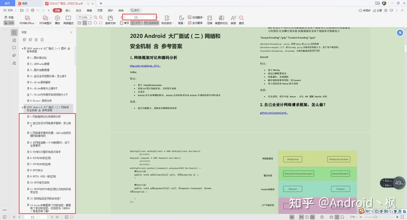Start slideshow with 播放 button

57,20
